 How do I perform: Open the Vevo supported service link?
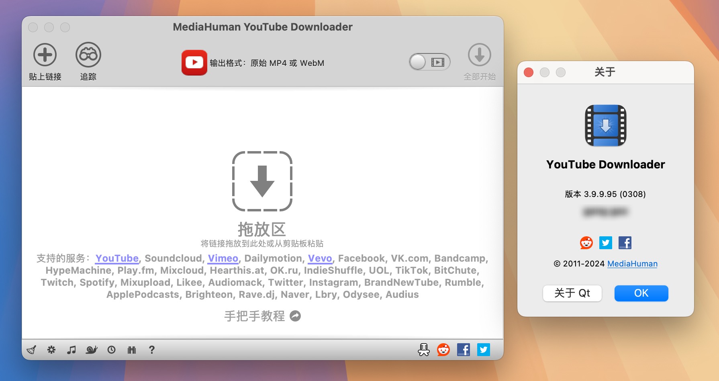320,258
